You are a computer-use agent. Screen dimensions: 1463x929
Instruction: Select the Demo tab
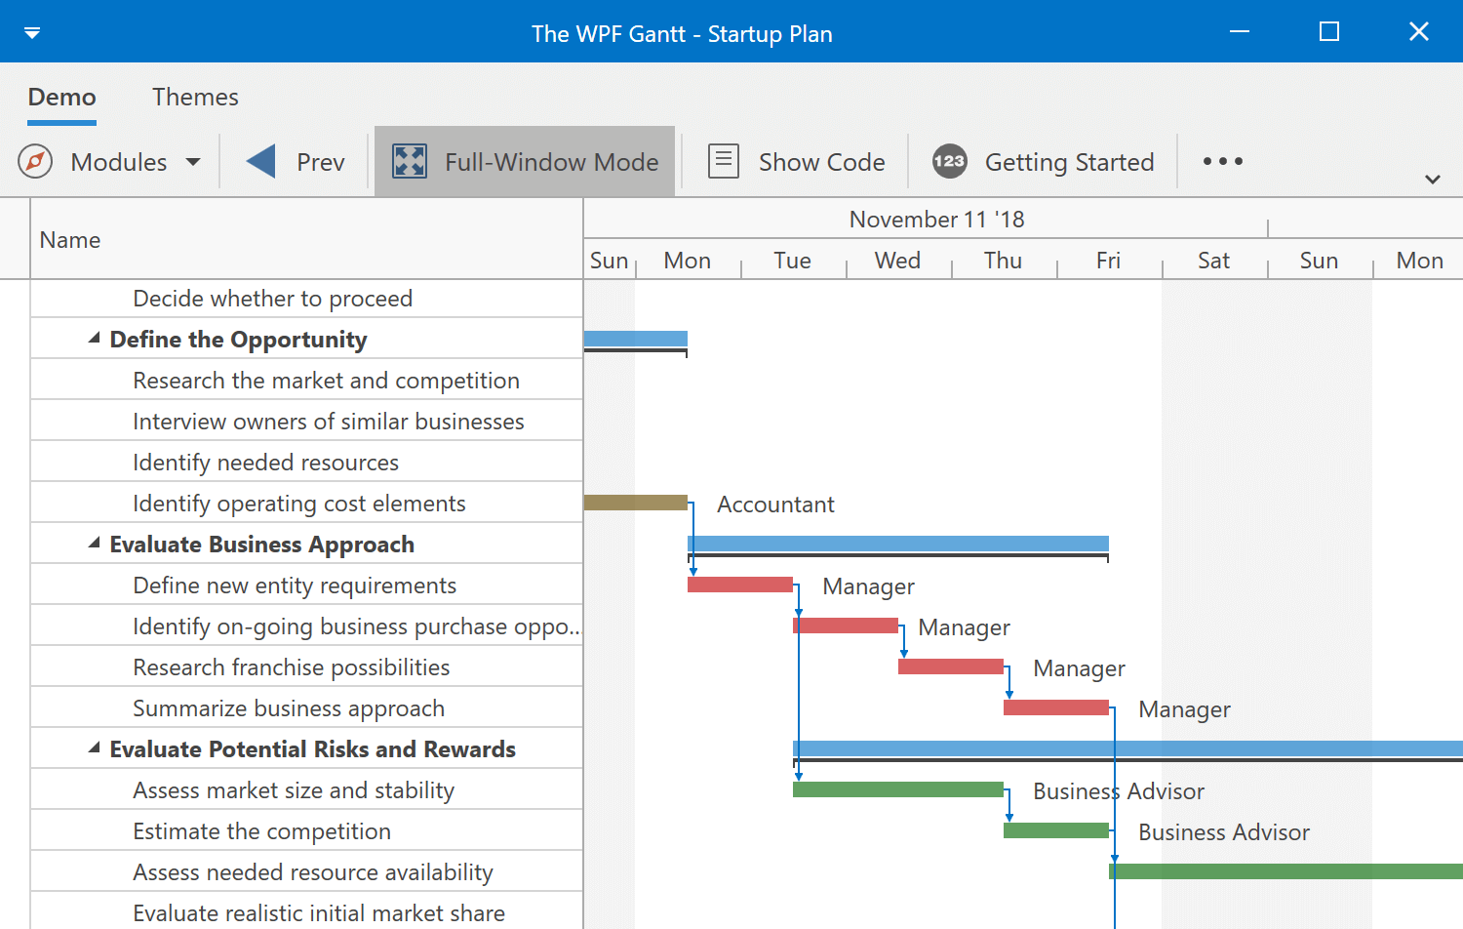click(x=61, y=97)
